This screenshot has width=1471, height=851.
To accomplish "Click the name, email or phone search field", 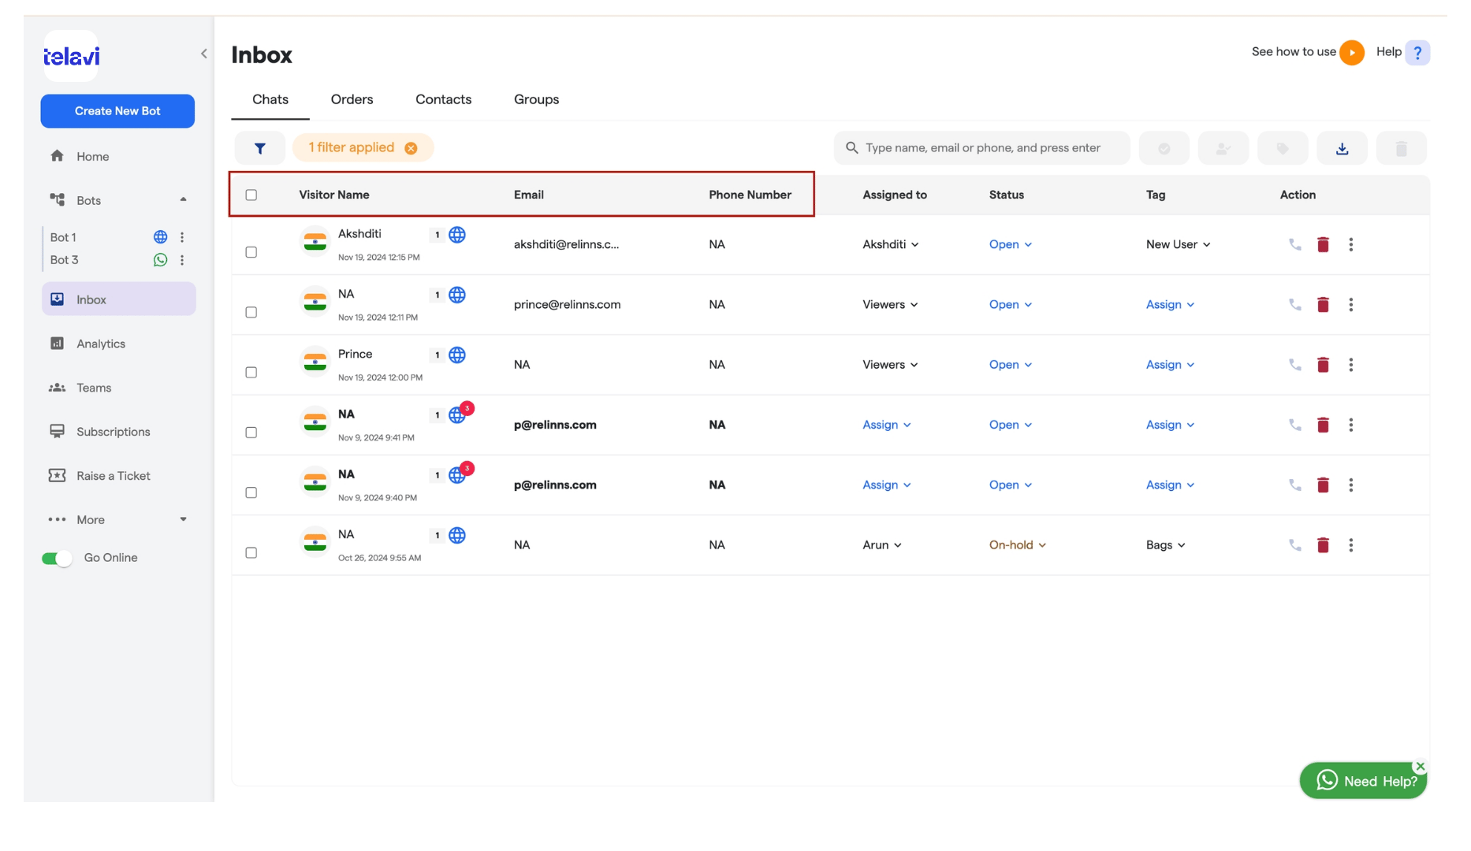I will click(981, 148).
